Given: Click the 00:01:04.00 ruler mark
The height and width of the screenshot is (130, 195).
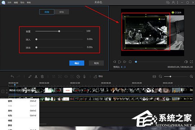Looking at the screenshot, I should tap(137, 83).
